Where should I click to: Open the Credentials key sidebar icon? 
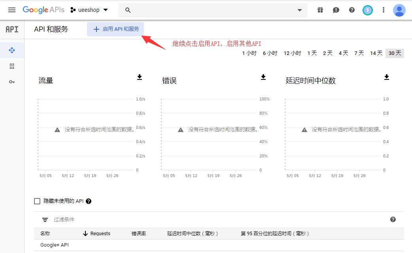12,82
